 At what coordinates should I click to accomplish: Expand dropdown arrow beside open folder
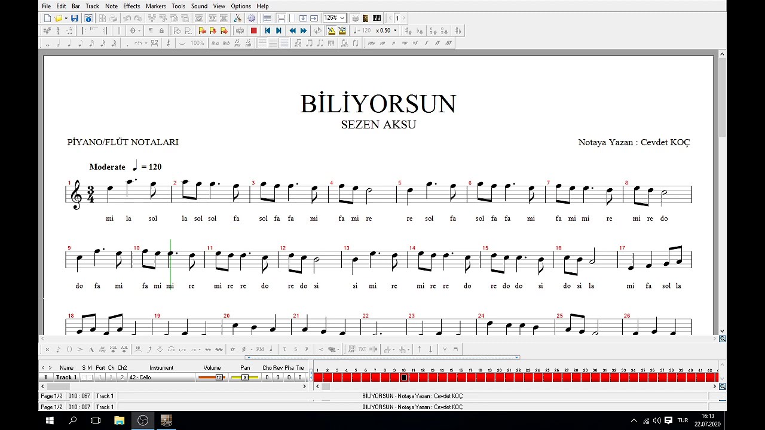66,19
